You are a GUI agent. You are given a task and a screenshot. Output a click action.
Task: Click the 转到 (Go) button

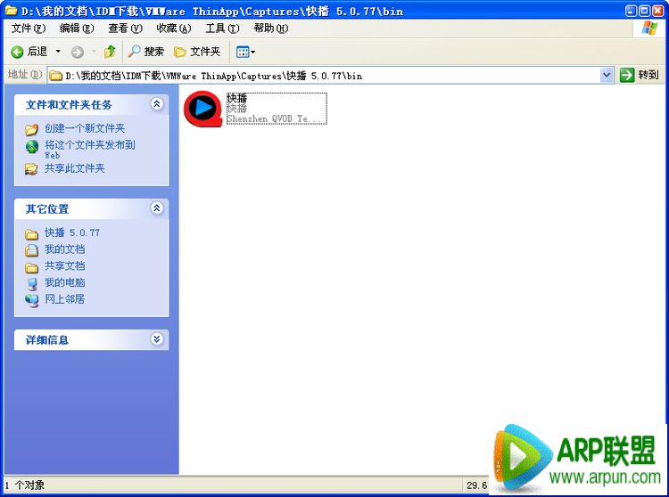(x=640, y=76)
